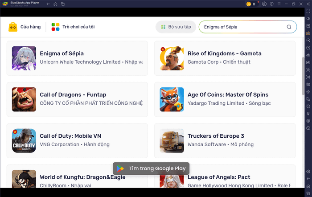The width and height of the screenshot is (312, 197).
Task: Click the Enigma of Sépia game thumbnail
Action: tap(24, 58)
